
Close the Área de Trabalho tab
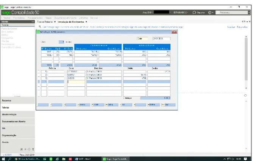tap(55, 22)
